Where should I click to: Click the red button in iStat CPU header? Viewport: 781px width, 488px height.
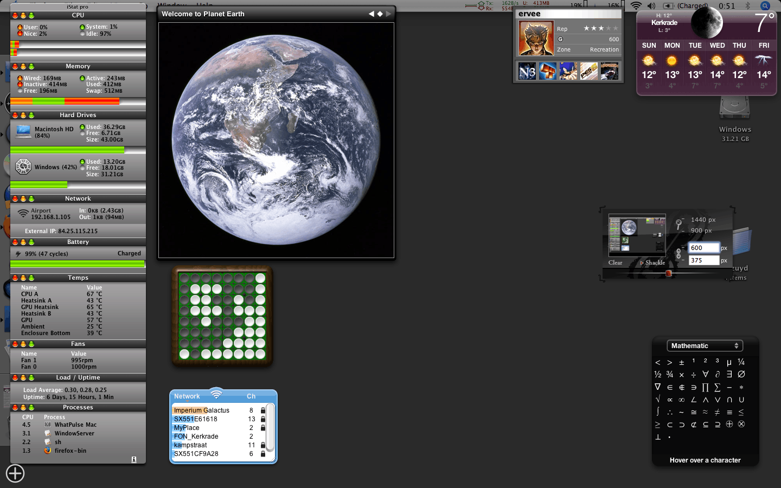pos(15,16)
